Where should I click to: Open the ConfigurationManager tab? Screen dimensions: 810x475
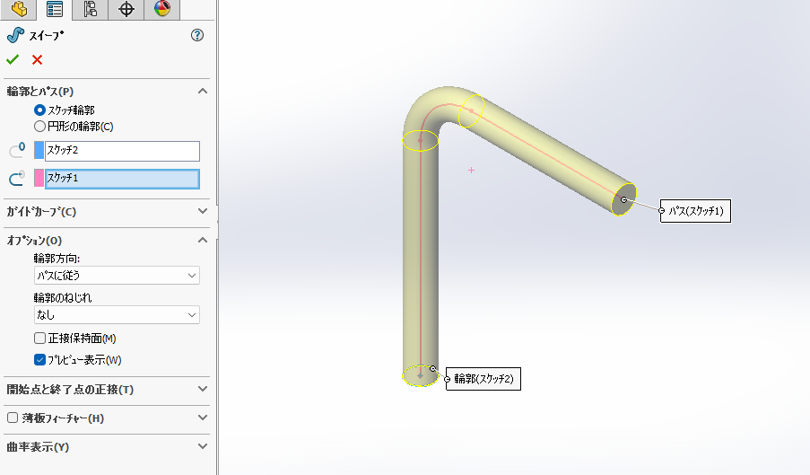pos(91,9)
